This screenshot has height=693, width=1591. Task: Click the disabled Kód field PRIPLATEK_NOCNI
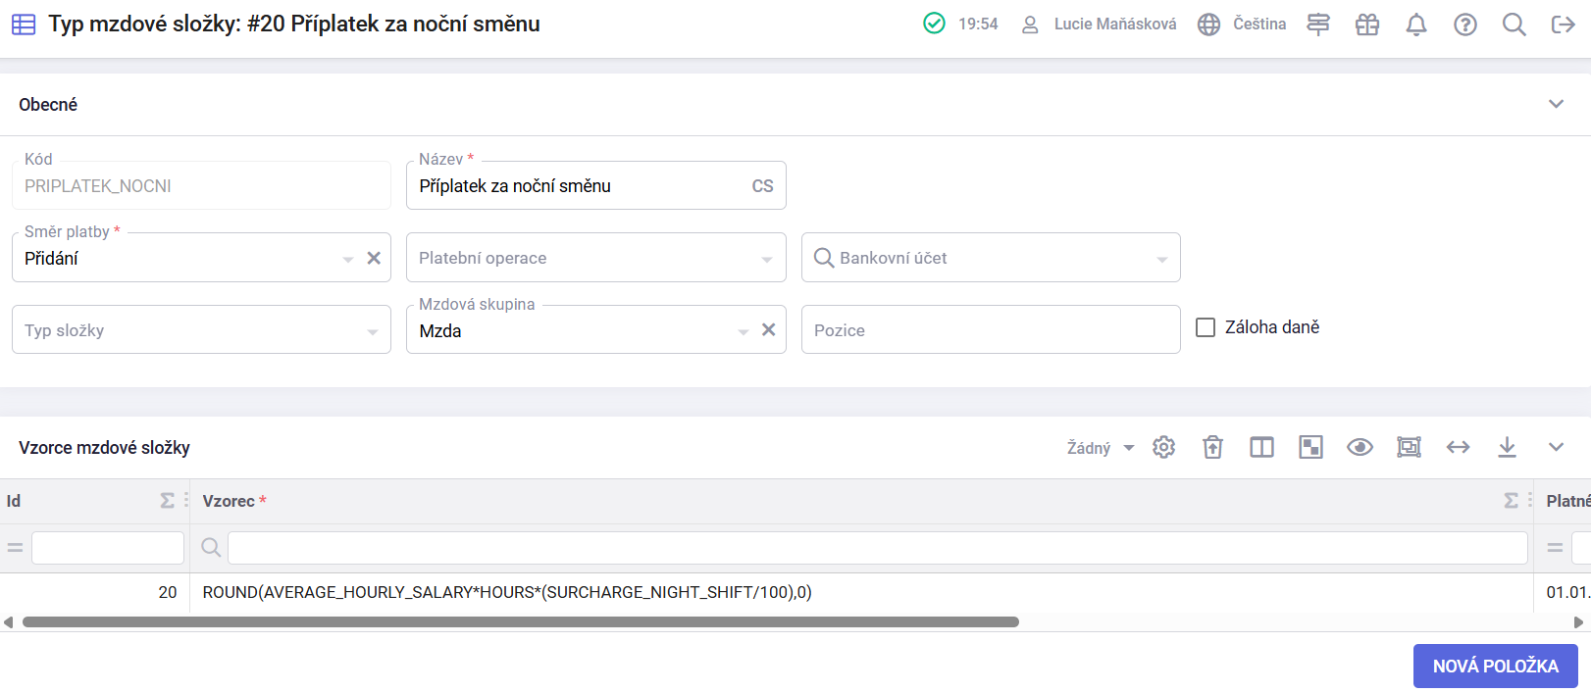click(201, 185)
